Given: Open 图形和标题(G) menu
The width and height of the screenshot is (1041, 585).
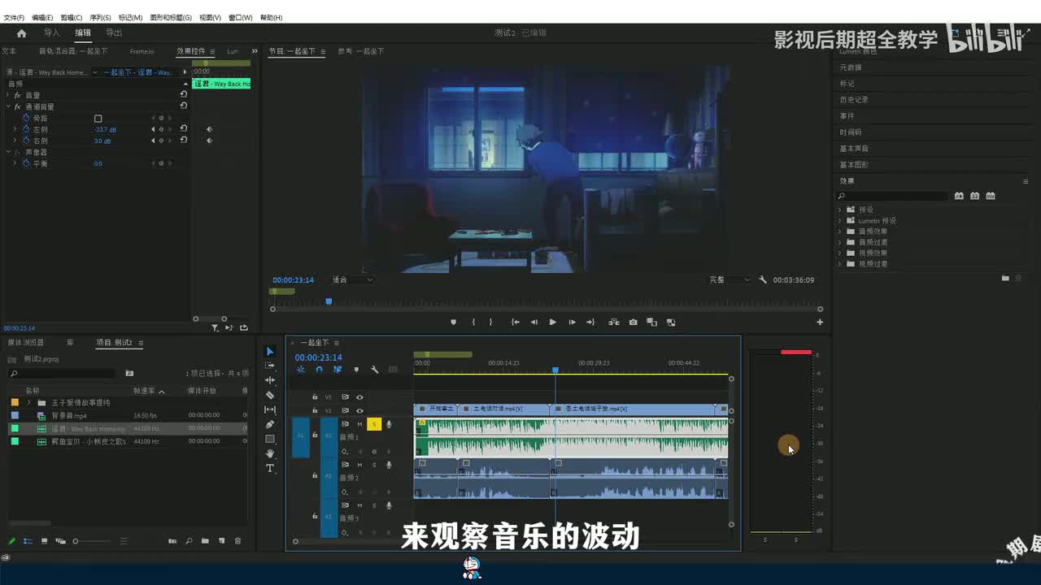Looking at the screenshot, I should pyautogui.click(x=170, y=17).
